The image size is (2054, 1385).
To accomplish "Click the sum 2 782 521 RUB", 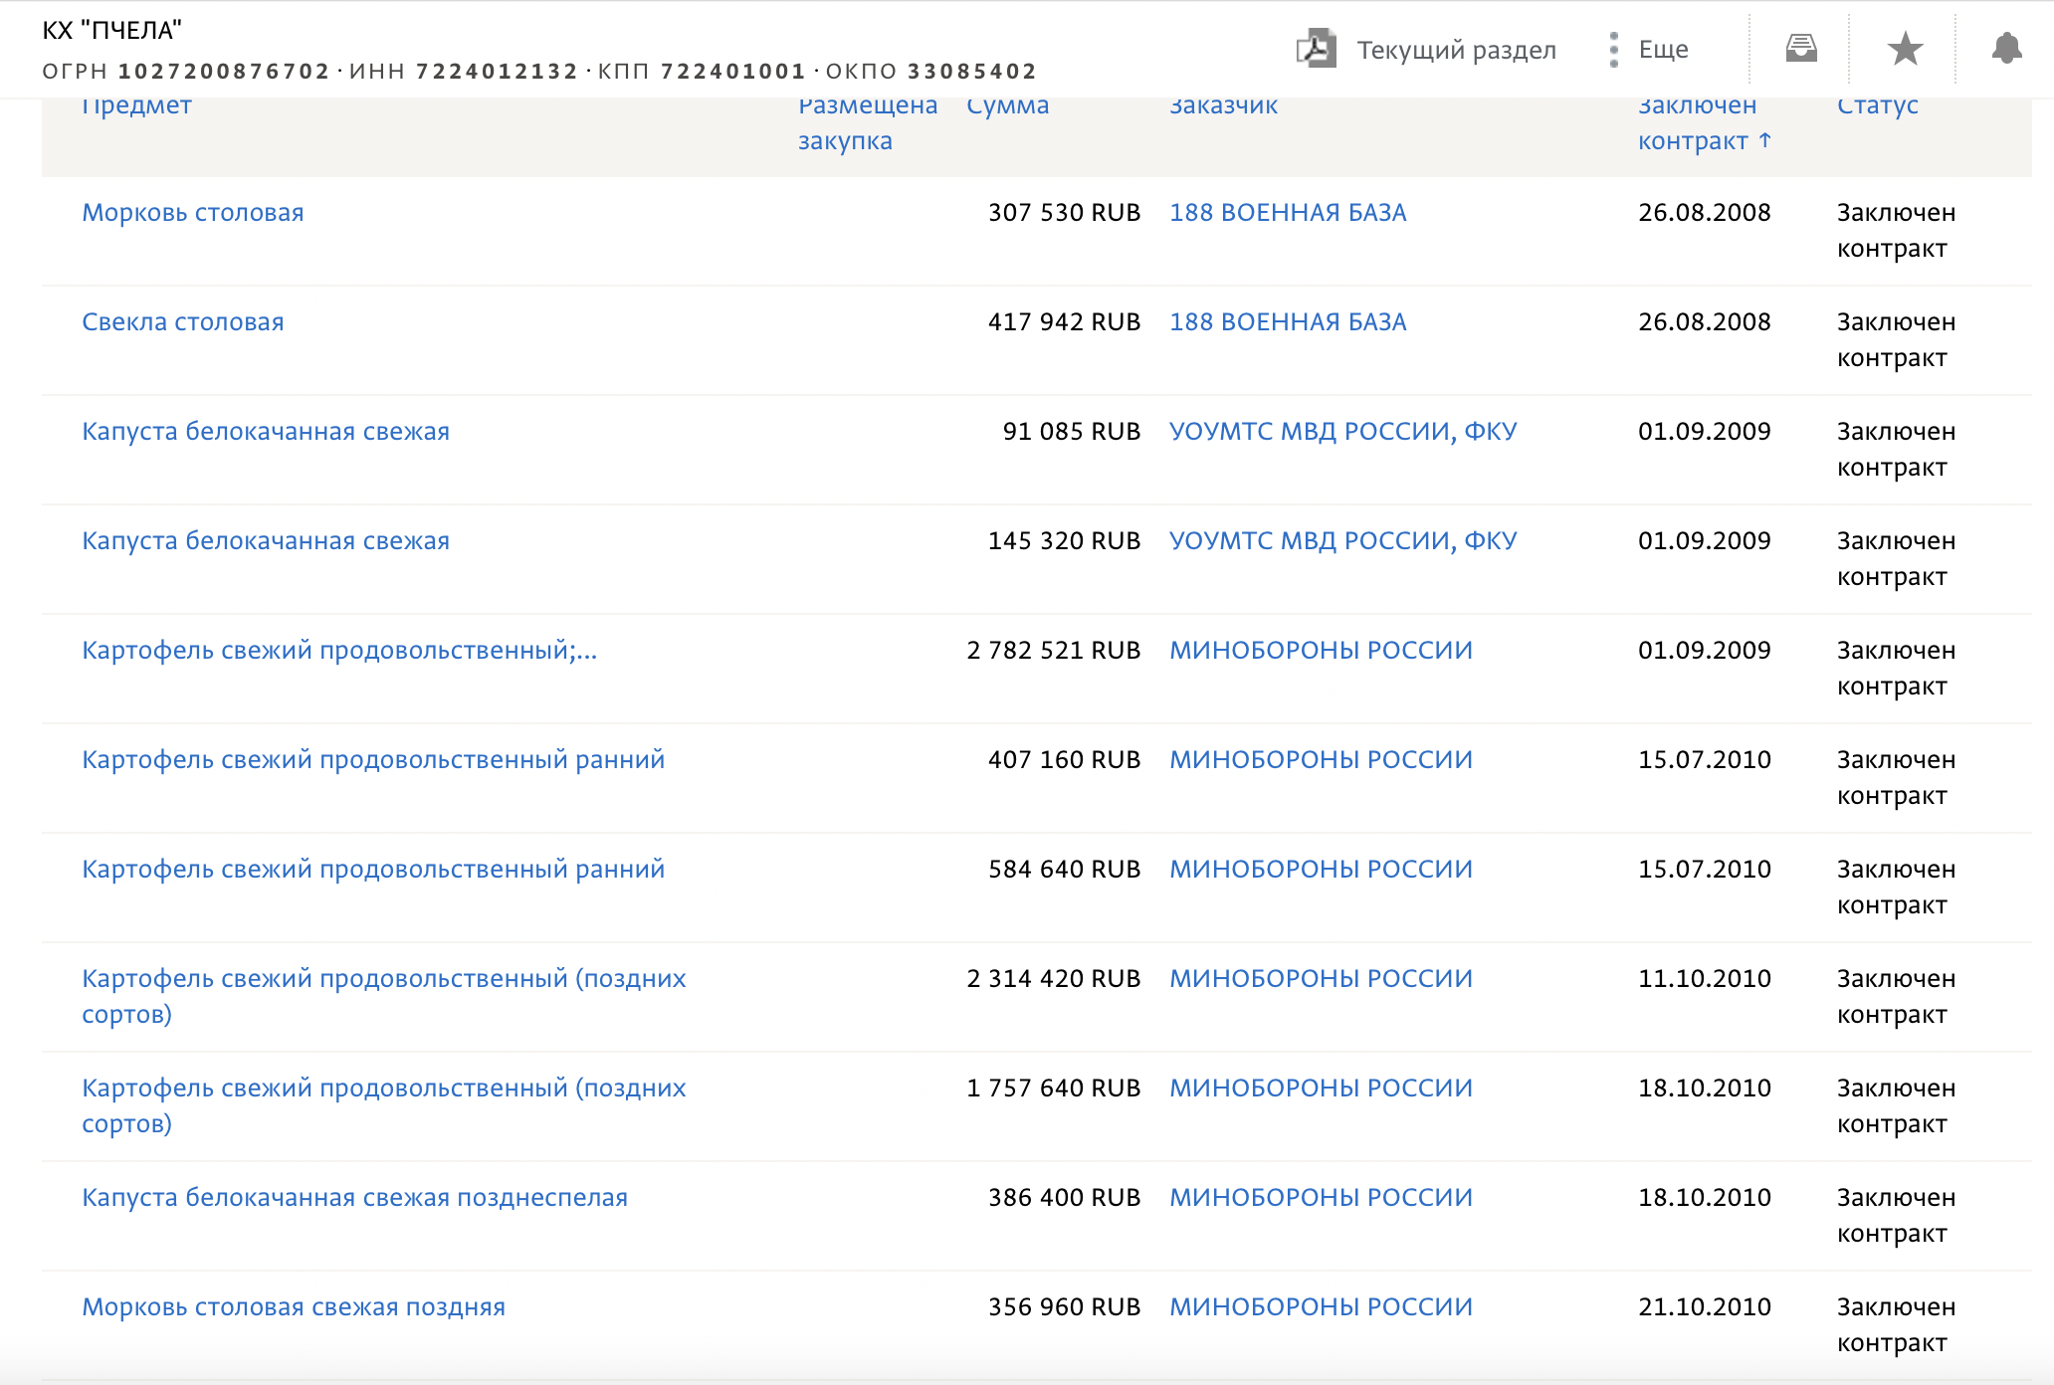I will pos(1053,651).
